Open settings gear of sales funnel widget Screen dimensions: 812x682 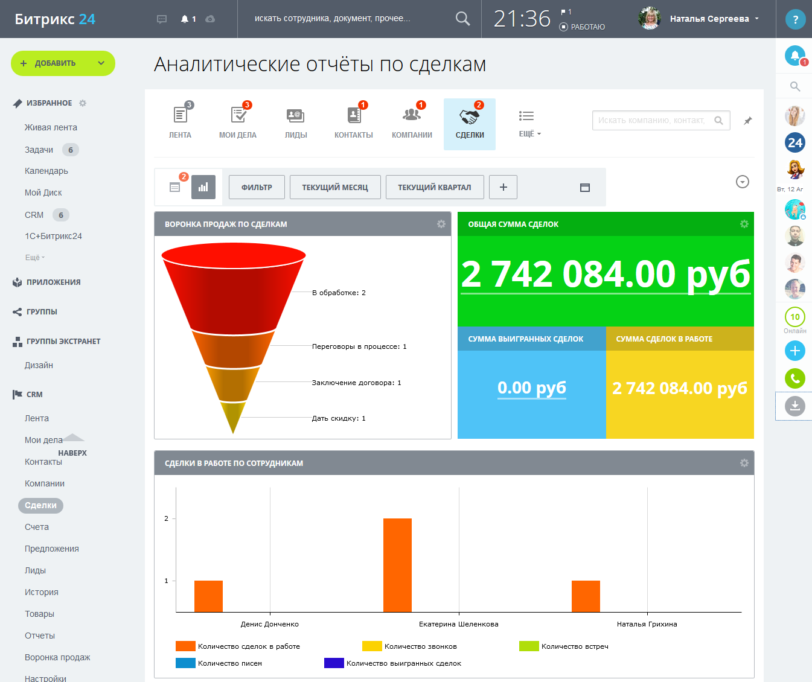pyautogui.click(x=441, y=224)
